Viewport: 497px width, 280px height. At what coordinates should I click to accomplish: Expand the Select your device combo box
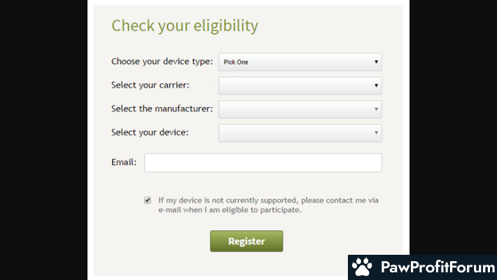[x=300, y=133]
